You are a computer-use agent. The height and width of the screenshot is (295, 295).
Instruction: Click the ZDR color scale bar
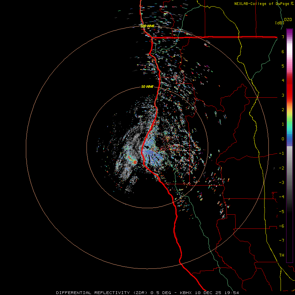click(289, 146)
